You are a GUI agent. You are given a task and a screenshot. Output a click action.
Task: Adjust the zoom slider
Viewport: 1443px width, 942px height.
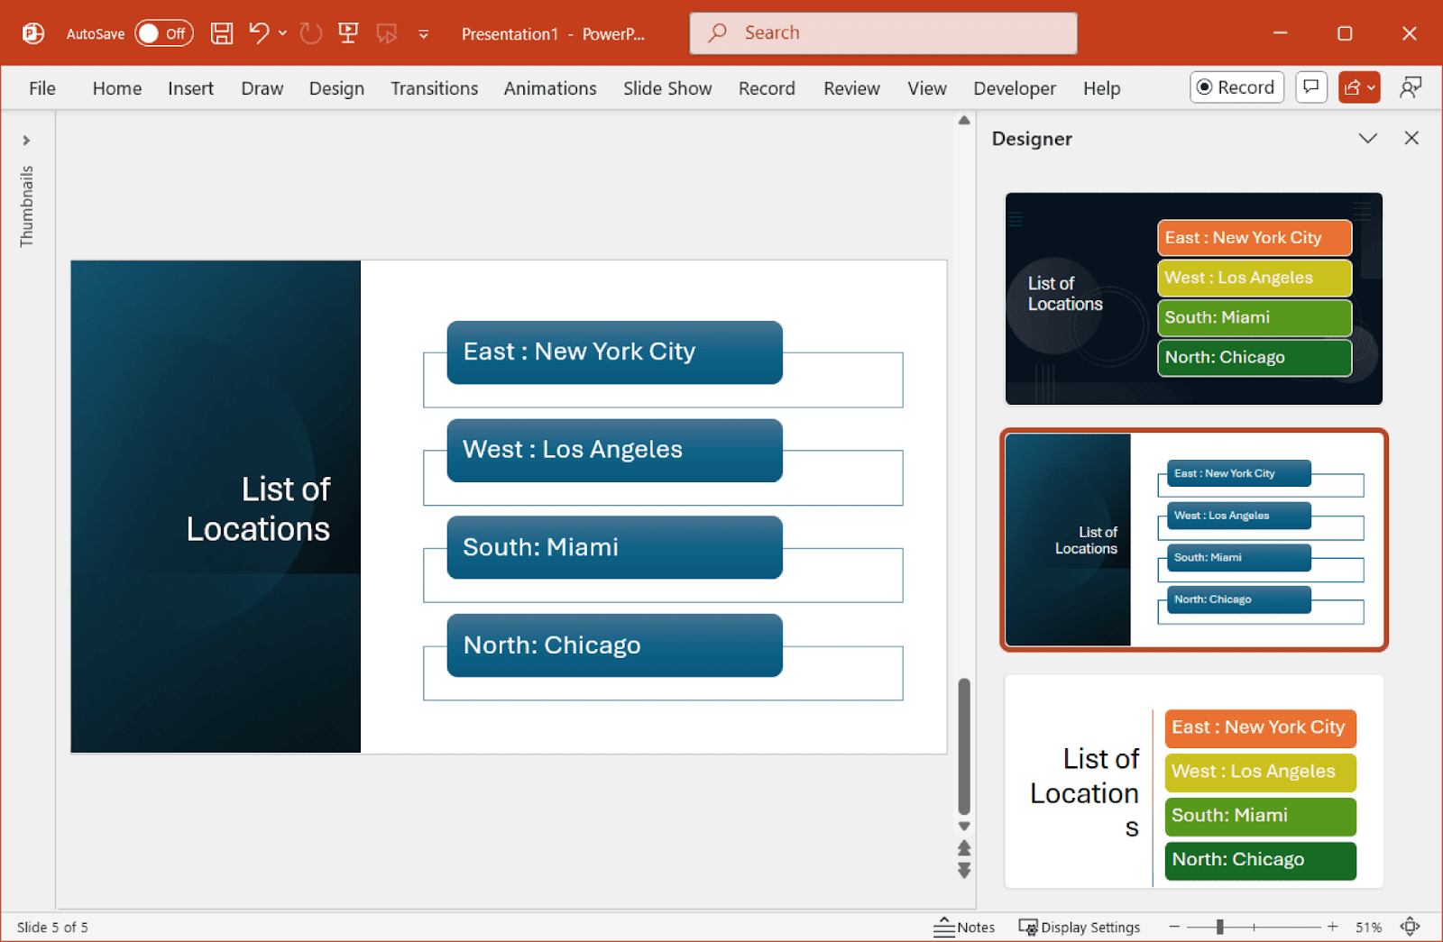(x=1219, y=927)
